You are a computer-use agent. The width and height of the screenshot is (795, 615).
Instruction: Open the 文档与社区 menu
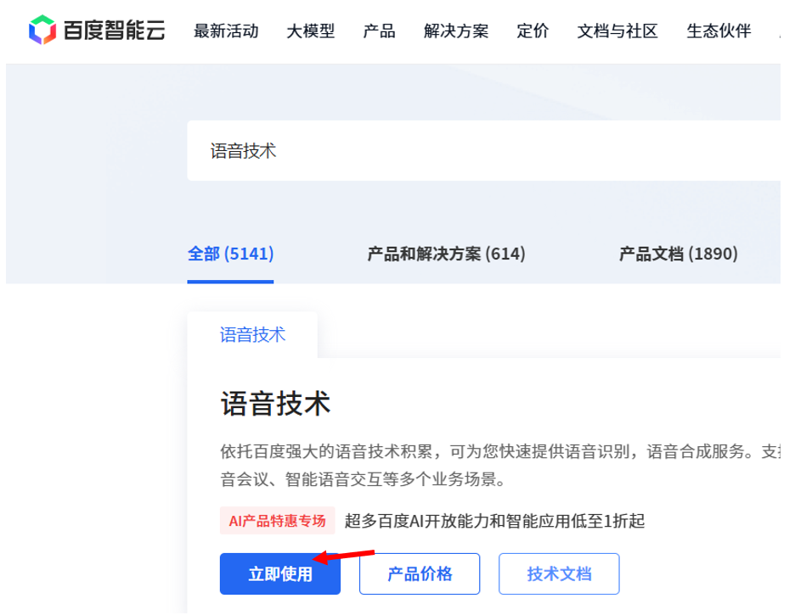click(617, 31)
